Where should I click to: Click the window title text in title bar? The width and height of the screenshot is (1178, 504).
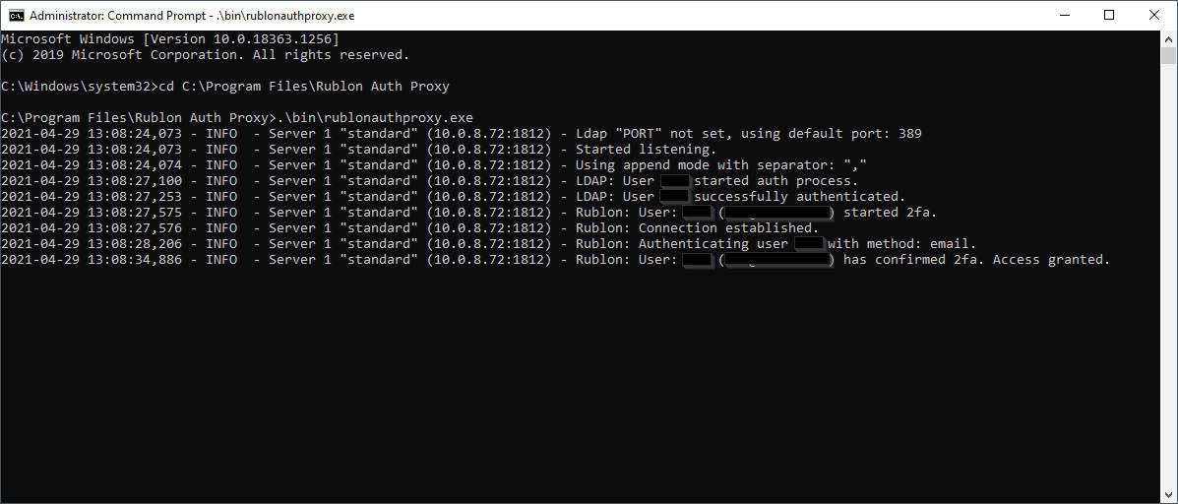point(192,16)
